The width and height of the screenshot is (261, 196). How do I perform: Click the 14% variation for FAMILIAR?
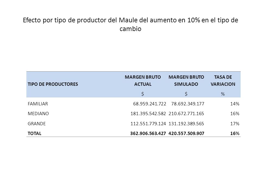pos(235,104)
